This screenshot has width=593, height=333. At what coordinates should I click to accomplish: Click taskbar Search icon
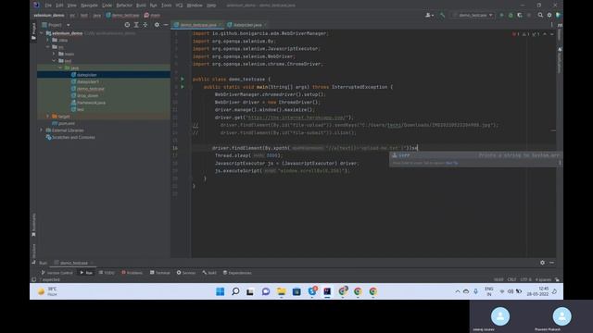(x=235, y=291)
